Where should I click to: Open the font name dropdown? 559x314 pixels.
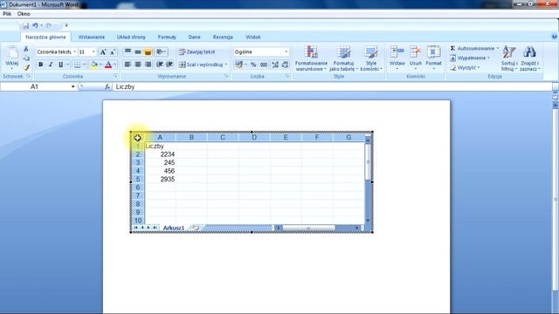pyautogui.click(x=74, y=52)
